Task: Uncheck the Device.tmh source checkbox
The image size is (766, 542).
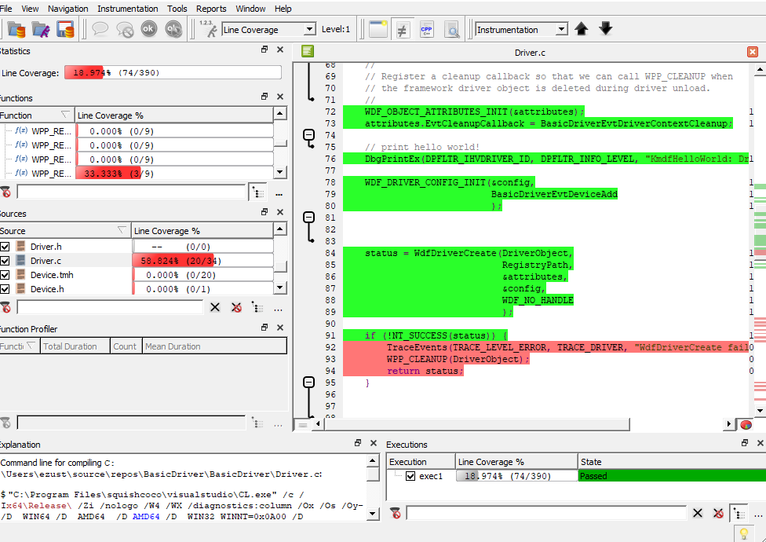Action: pos(6,275)
